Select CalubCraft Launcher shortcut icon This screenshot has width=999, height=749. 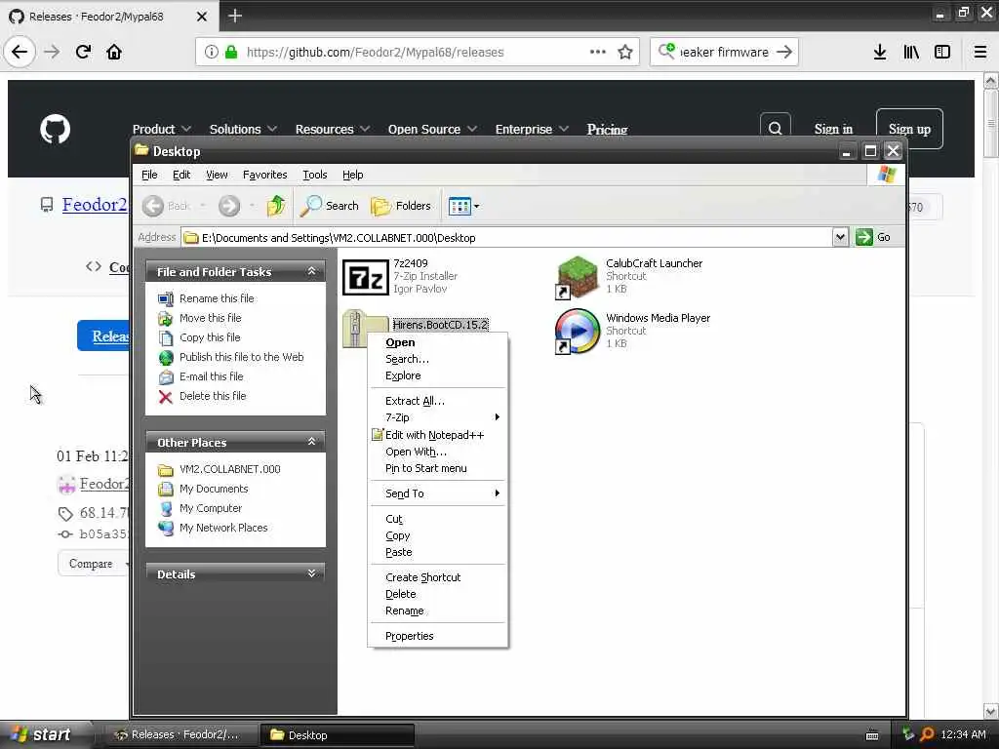[x=577, y=277]
